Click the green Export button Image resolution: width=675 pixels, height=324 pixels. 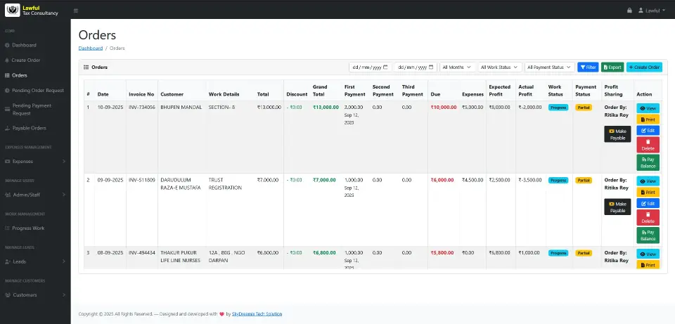click(x=612, y=67)
